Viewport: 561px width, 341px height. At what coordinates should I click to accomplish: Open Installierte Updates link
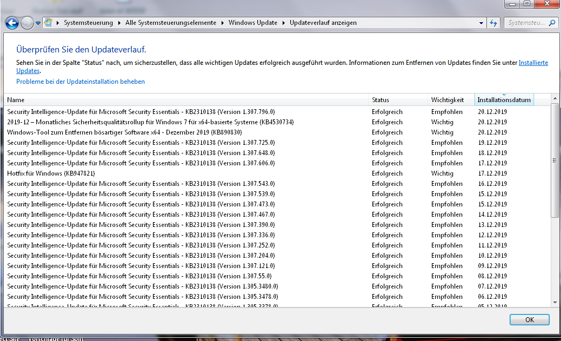[533, 63]
